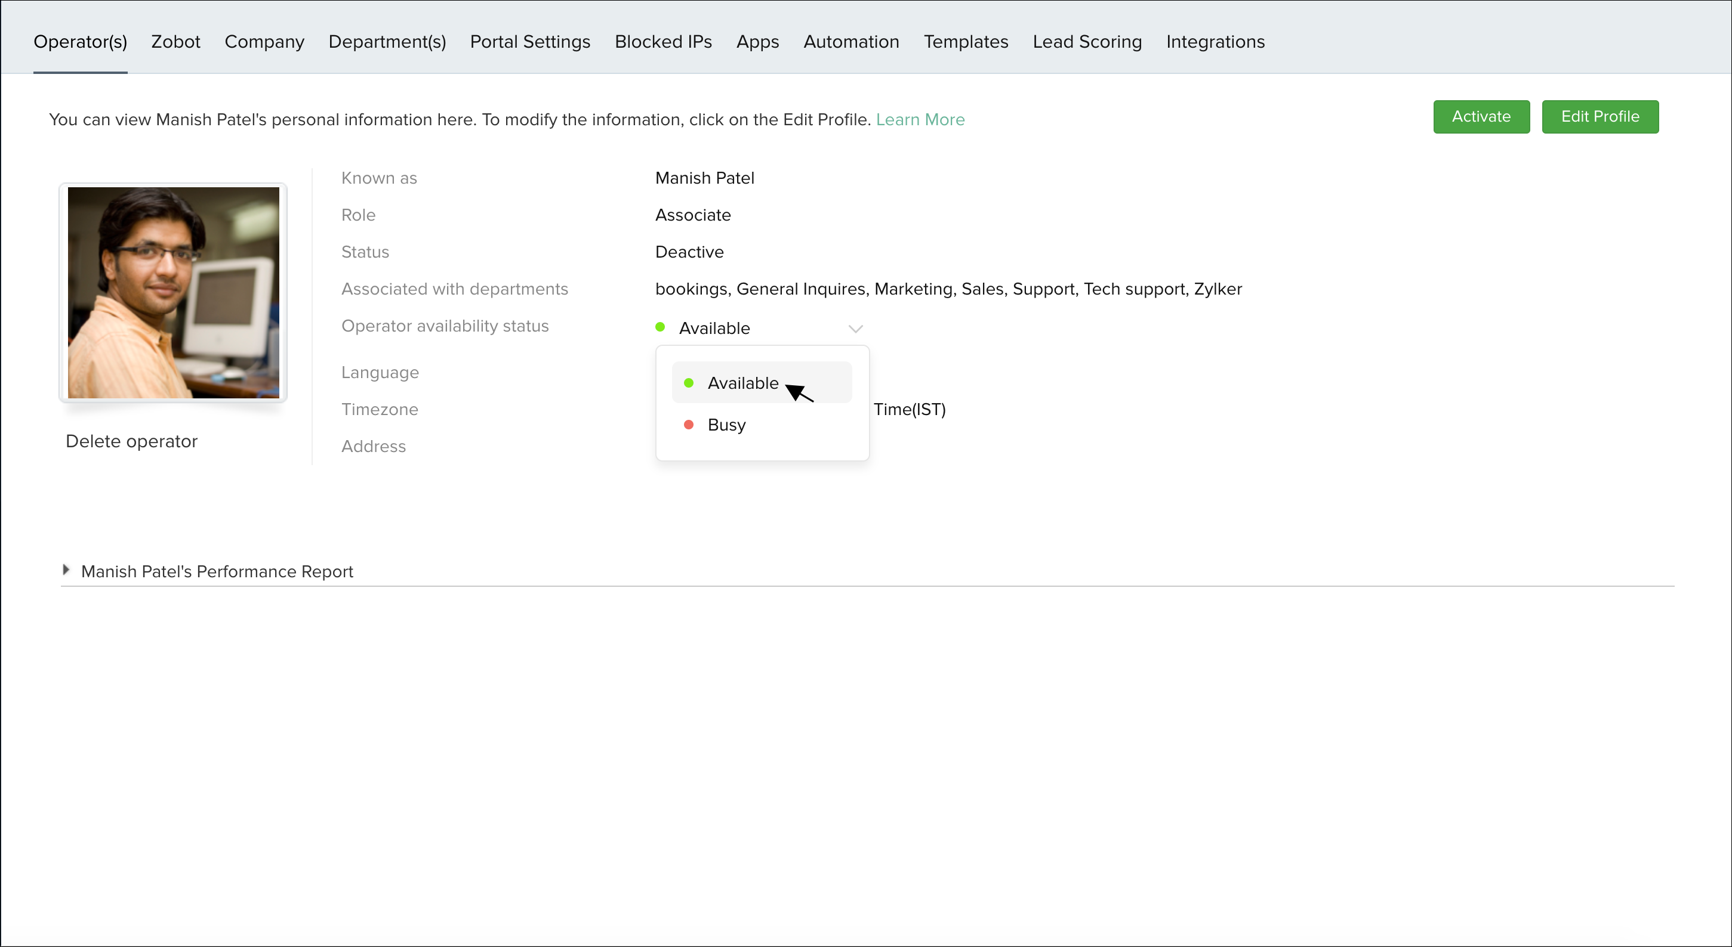
Task: Click Manish Patel's profile photo
Action: [174, 293]
